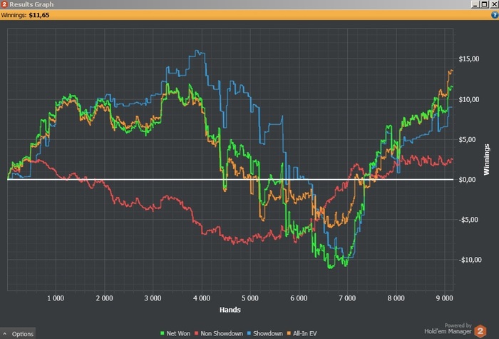Click the $15,00 axis label
Screen dimensions: 499x339
(x=469, y=59)
